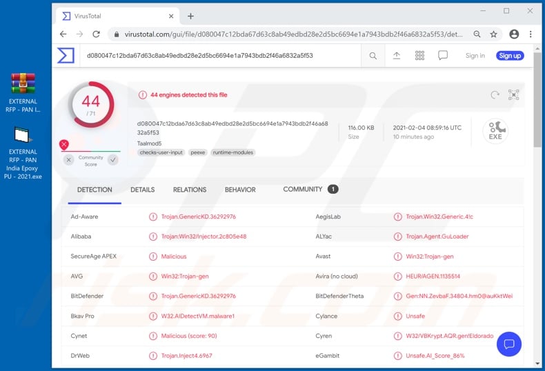Open the browser profile avatar icon
Viewport: 545px width, 371px height.
tap(514, 34)
